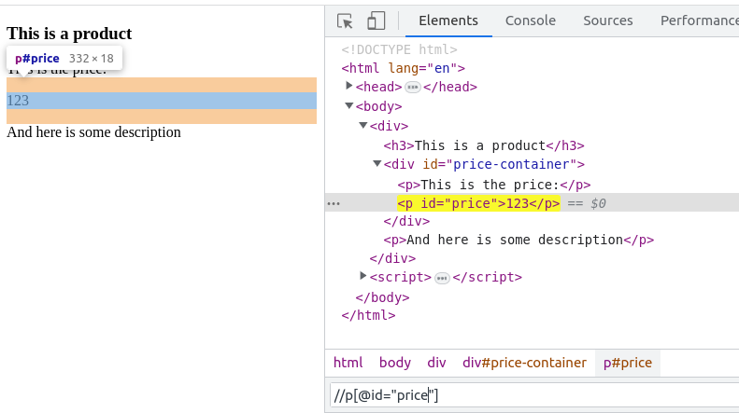Switch to the Console tab
This screenshot has height=413, width=739.
[530, 21]
